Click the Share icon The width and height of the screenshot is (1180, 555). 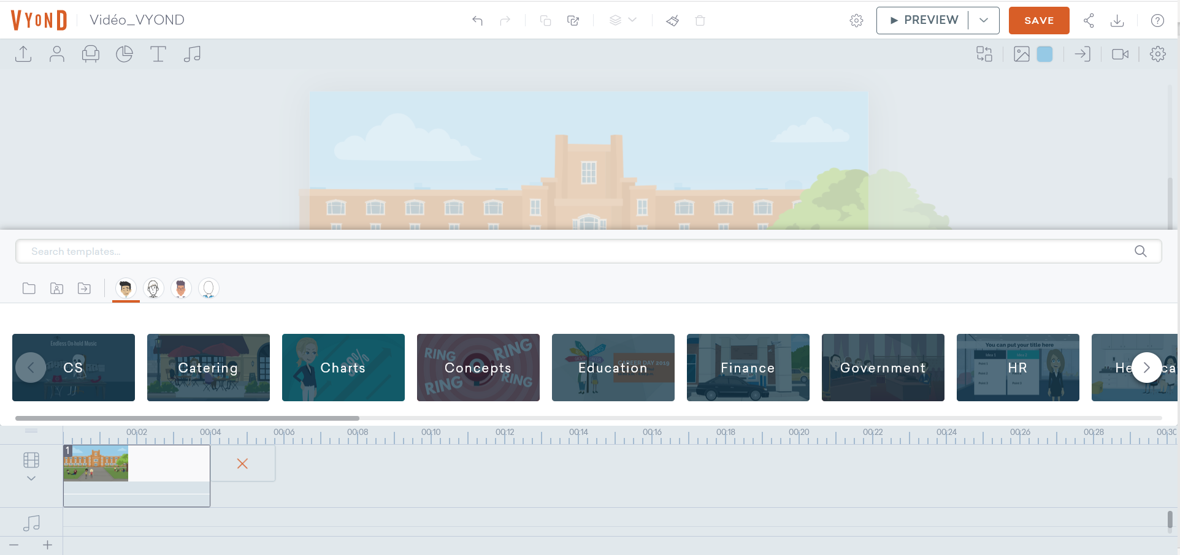[1089, 21]
